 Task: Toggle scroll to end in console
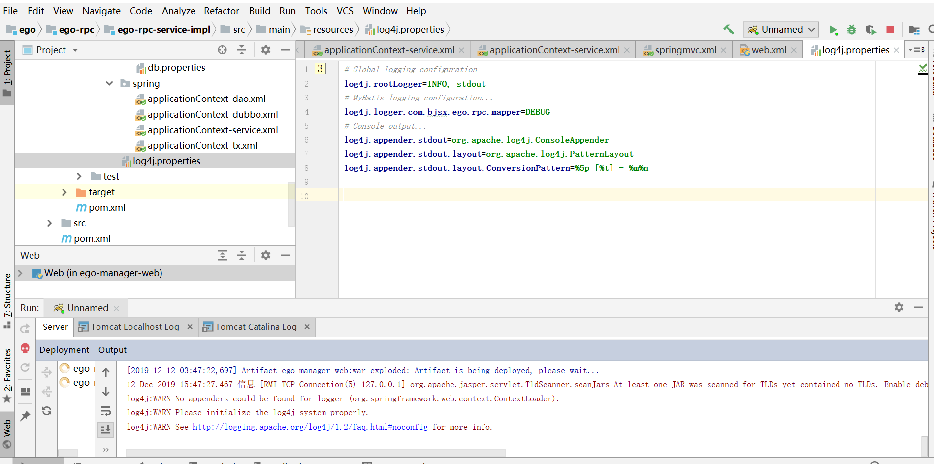coord(106,430)
